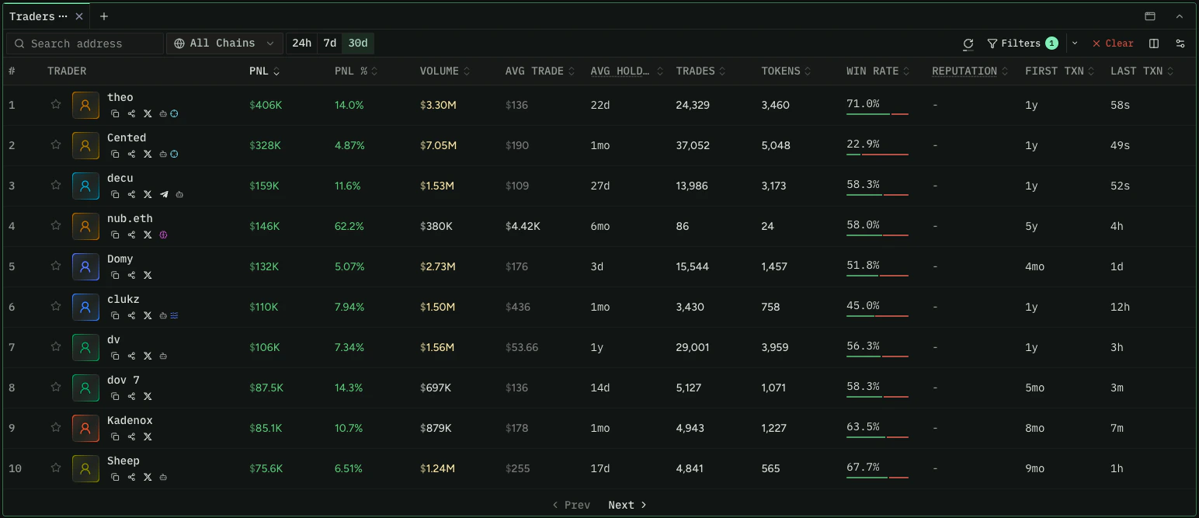Viewport: 1199px width, 518px height.
Task: Go to Next page
Action: point(627,505)
